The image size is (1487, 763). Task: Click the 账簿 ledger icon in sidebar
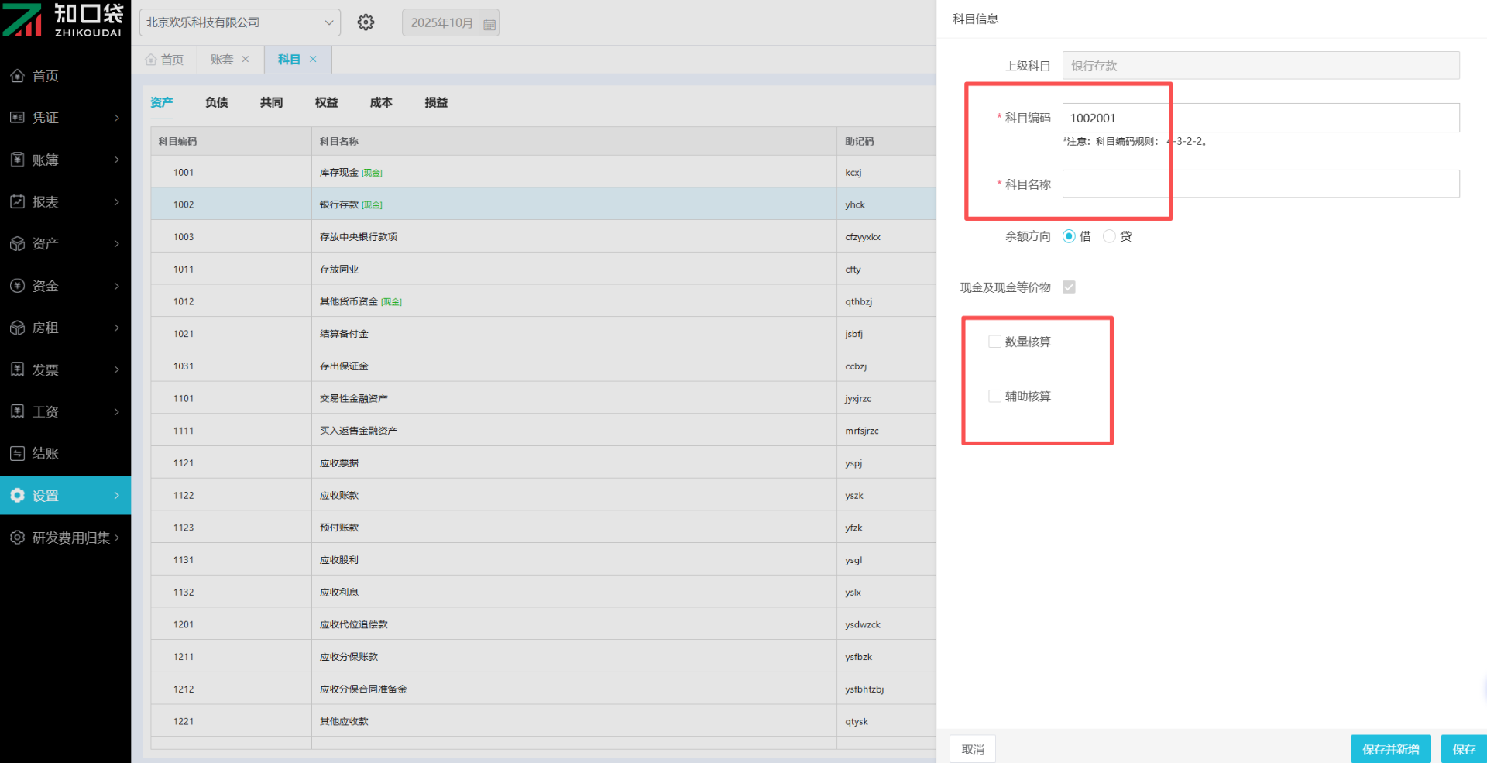(17, 160)
